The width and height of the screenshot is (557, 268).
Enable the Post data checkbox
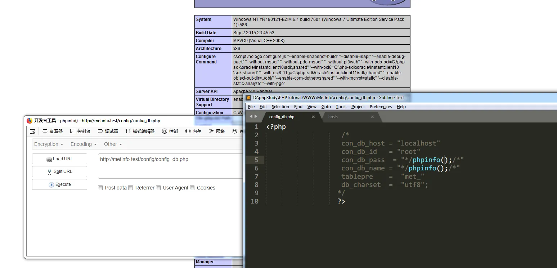pos(100,188)
